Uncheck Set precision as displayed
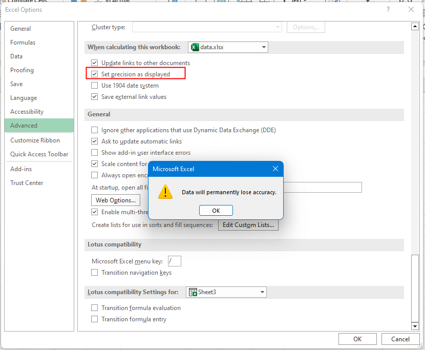Image resolution: width=425 pixels, height=350 pixels. (x=94, y=74)
